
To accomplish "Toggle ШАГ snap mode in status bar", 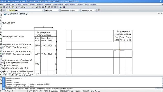I will [x=30, y=91].
